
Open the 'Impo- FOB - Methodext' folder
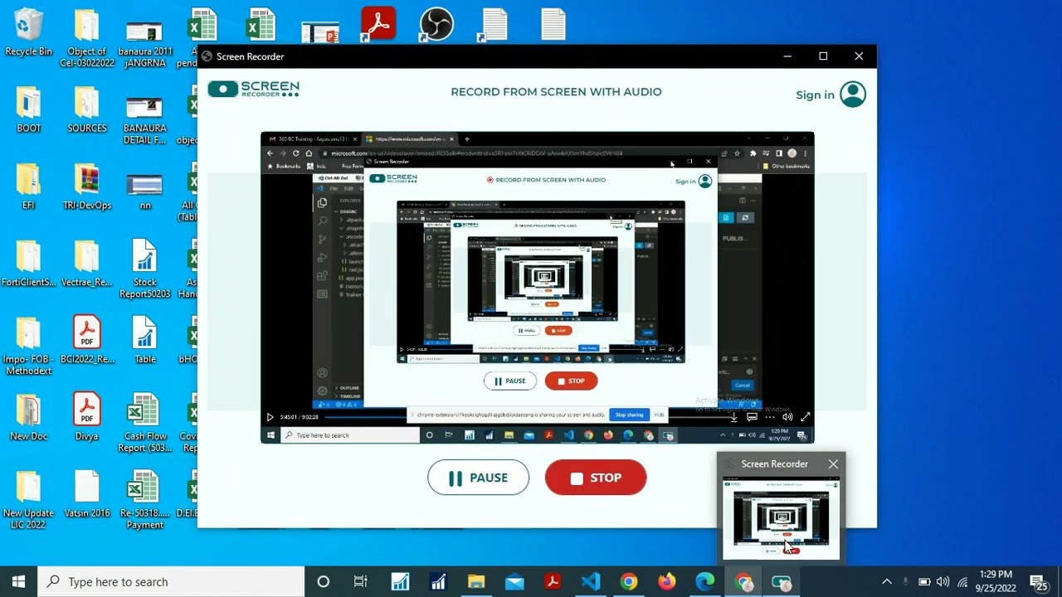(28, 347)
